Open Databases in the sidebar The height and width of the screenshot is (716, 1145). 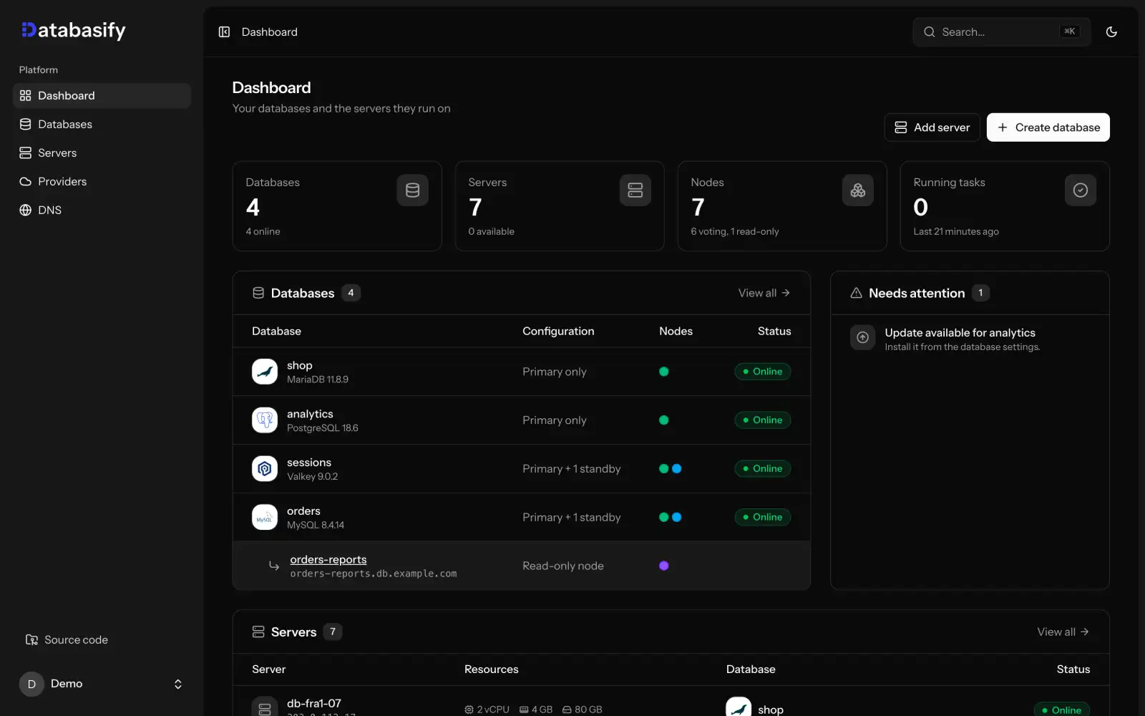102,124
